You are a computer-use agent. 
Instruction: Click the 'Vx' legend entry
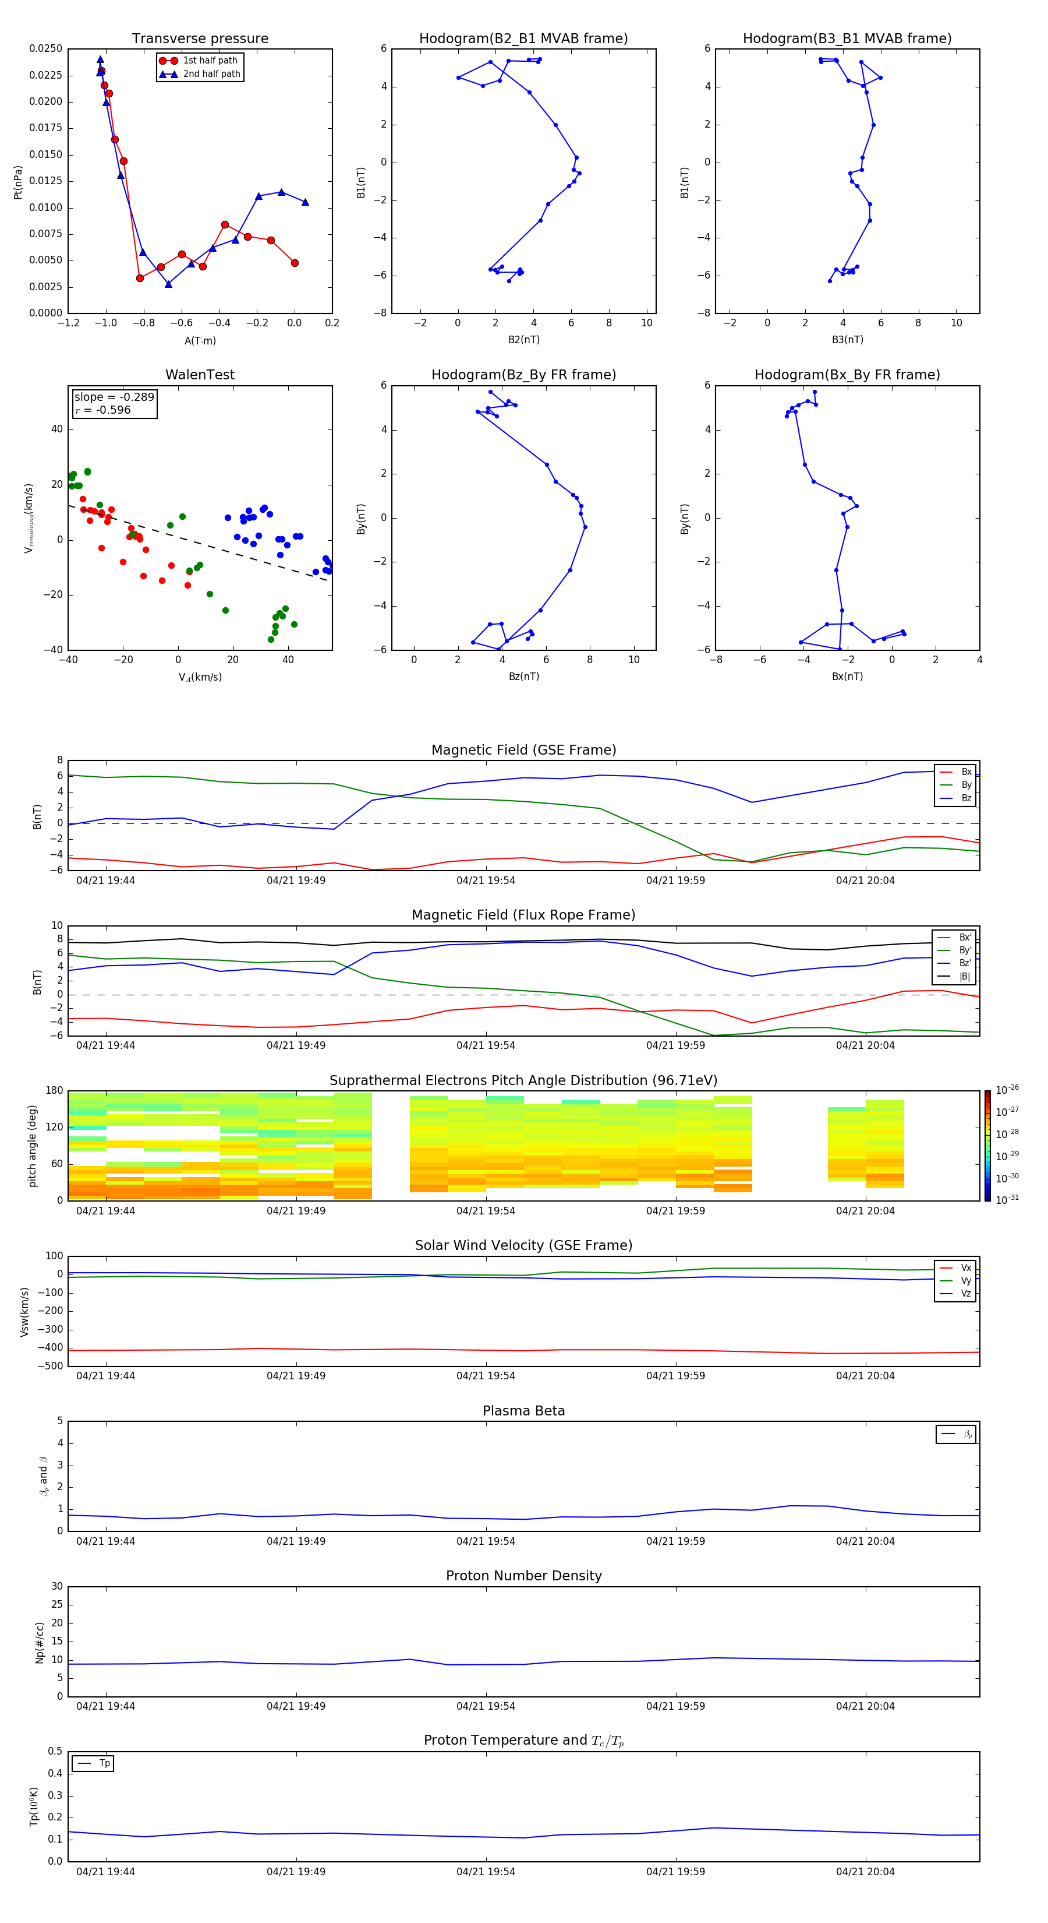pos(955,1267)
